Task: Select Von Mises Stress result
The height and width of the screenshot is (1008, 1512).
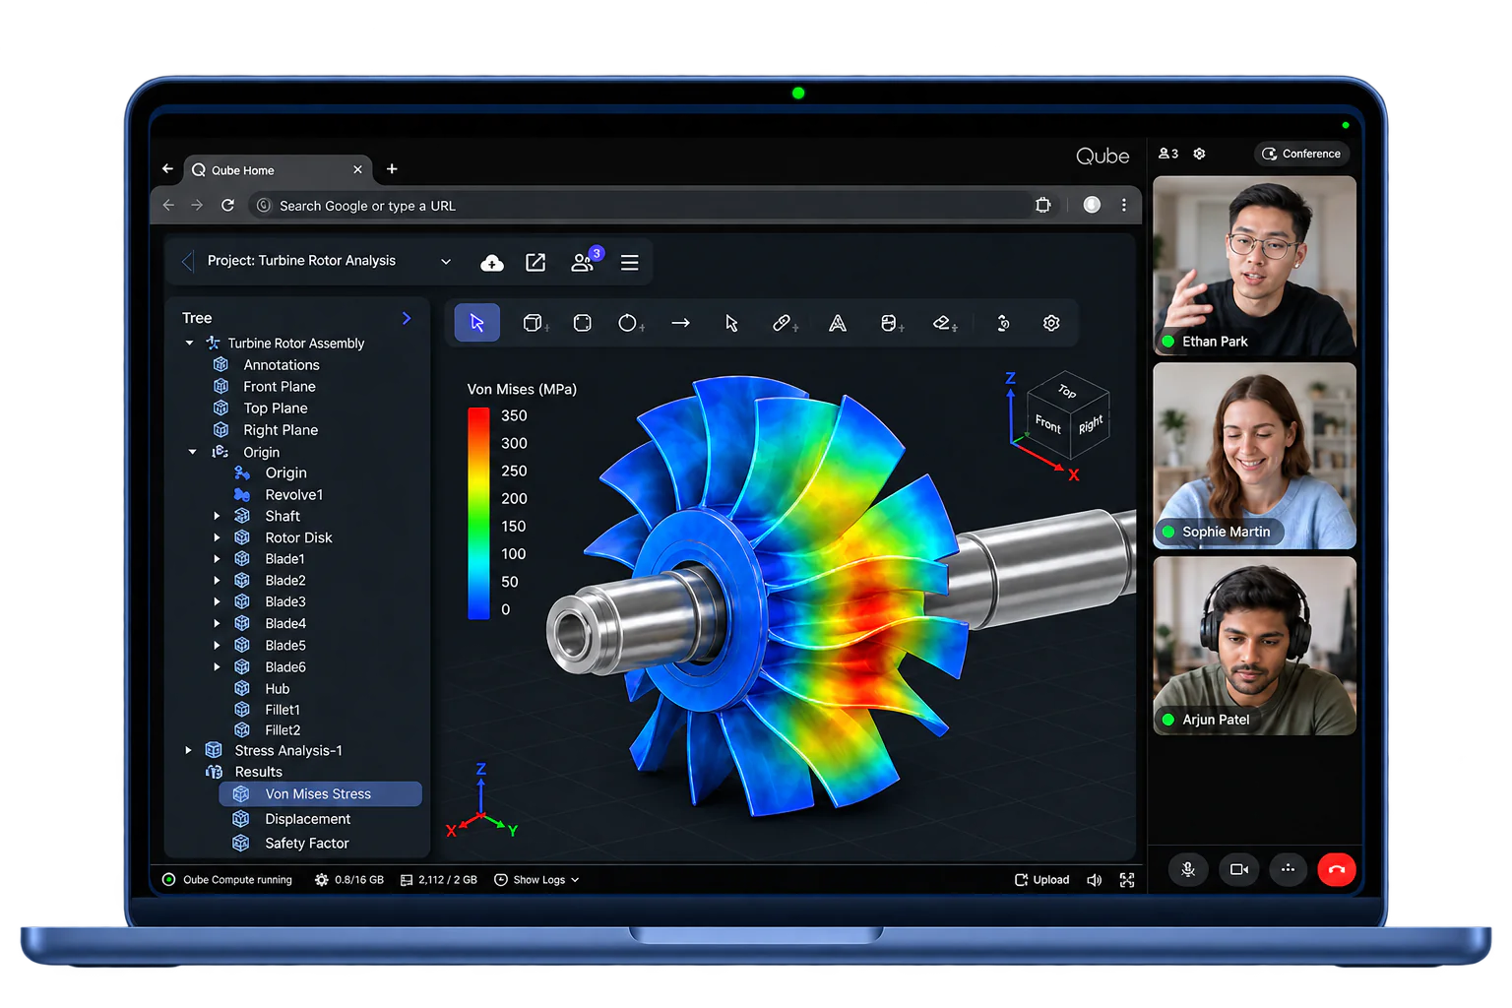Action: point(320,793)
